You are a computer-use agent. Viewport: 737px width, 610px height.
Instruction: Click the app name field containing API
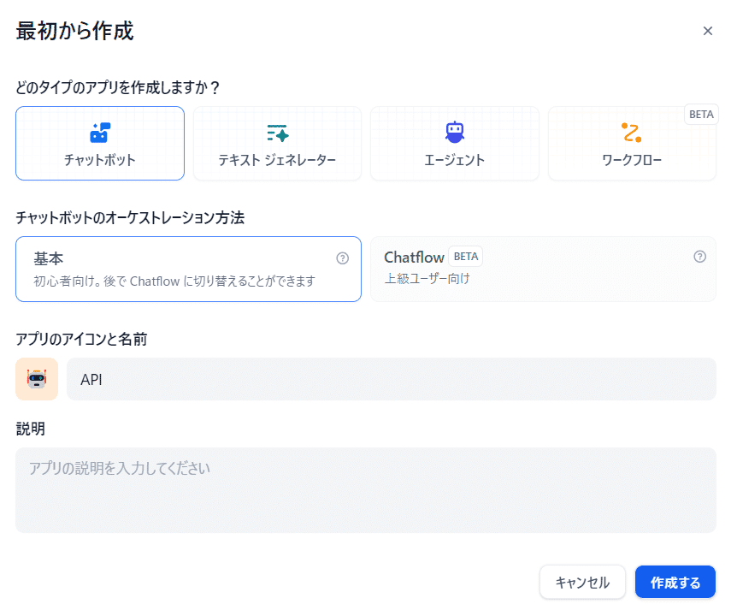391,379
